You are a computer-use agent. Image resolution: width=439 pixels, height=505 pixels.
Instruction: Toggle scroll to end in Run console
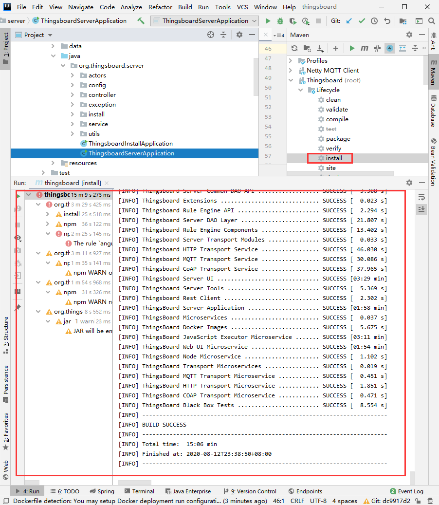(421, 209)
